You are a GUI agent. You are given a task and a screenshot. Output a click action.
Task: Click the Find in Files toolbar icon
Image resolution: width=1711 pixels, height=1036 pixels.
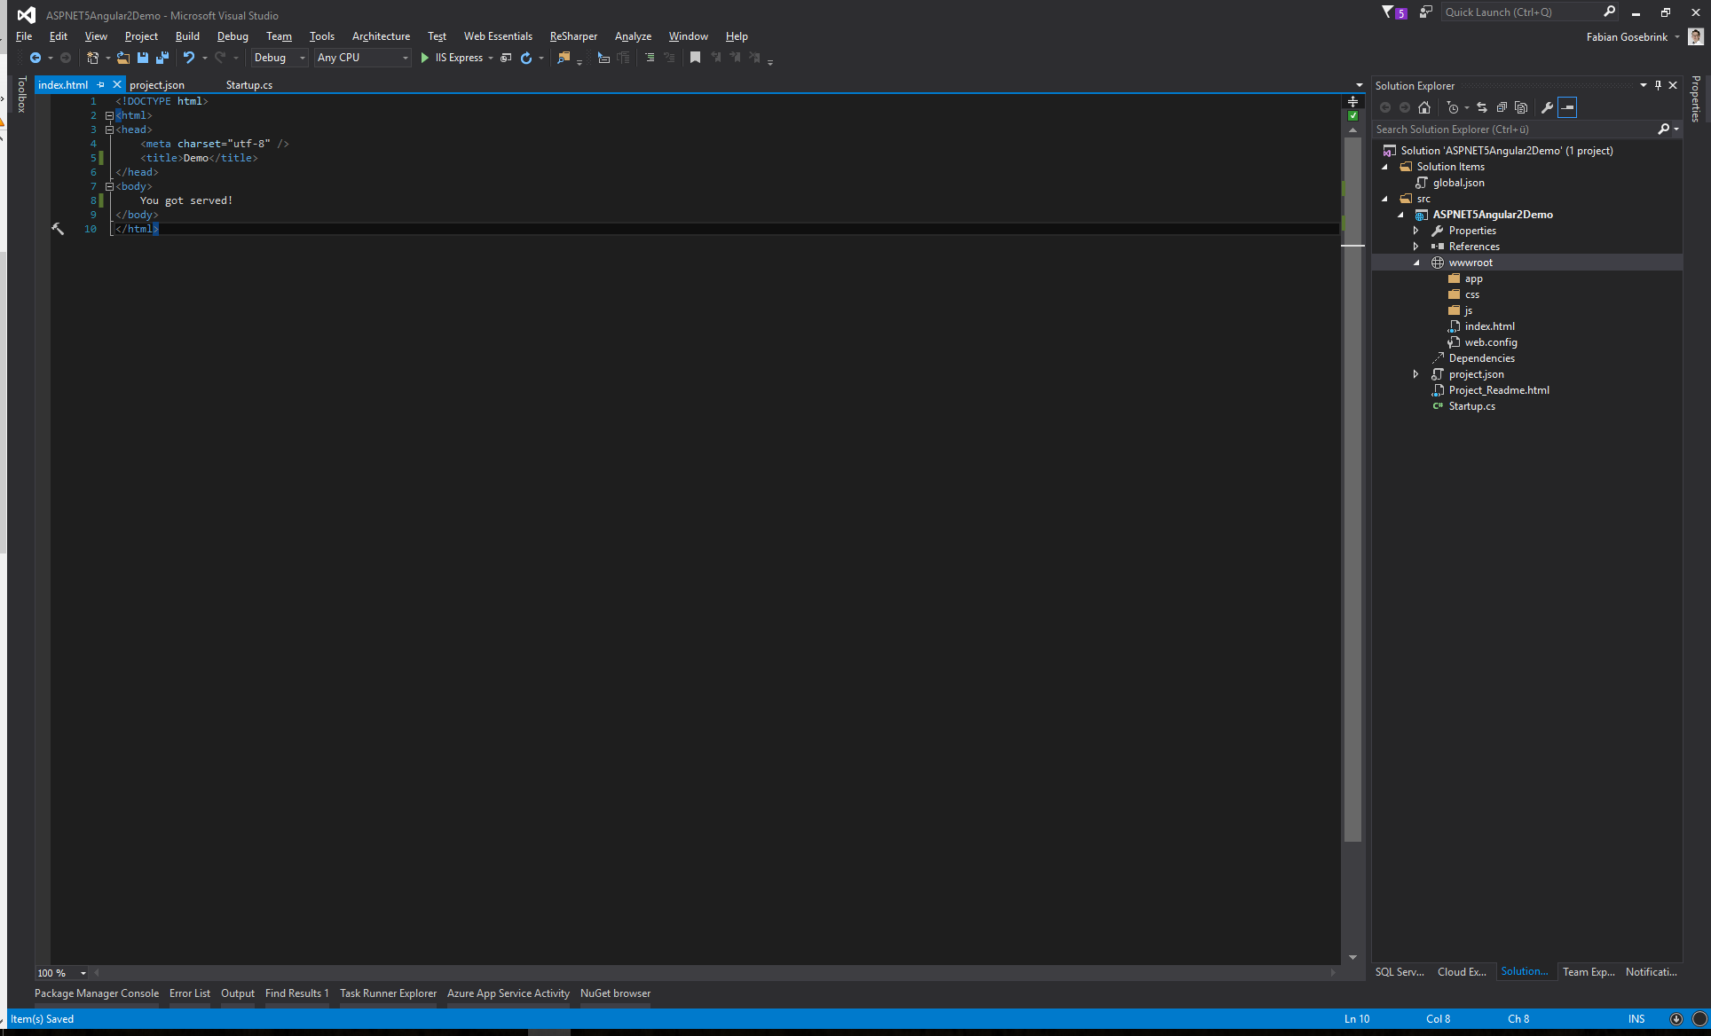click(564, 58)
